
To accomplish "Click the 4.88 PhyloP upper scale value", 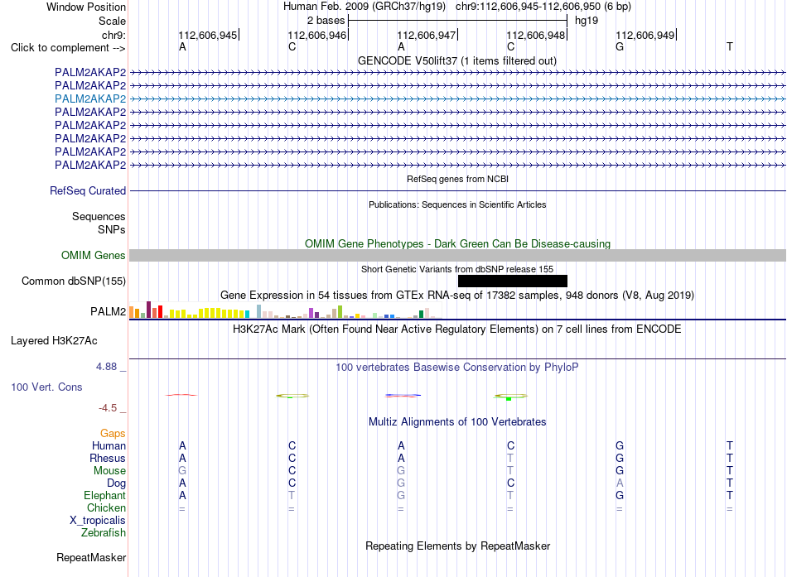I will click(106, 367).
